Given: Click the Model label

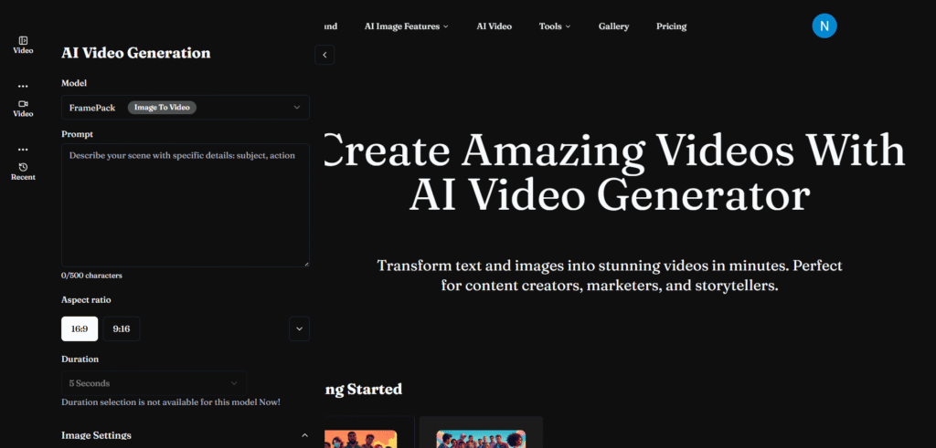Looking at the screenshot, I should pyautogui.click(x=74, y=83).
